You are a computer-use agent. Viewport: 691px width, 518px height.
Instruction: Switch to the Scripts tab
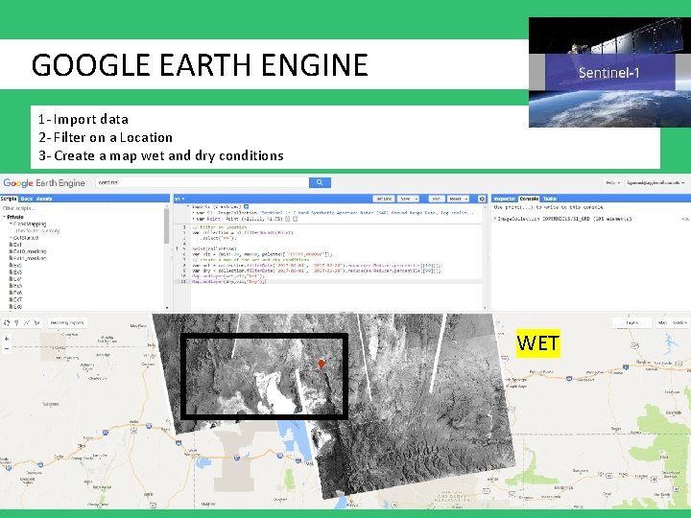click(9, 199)
